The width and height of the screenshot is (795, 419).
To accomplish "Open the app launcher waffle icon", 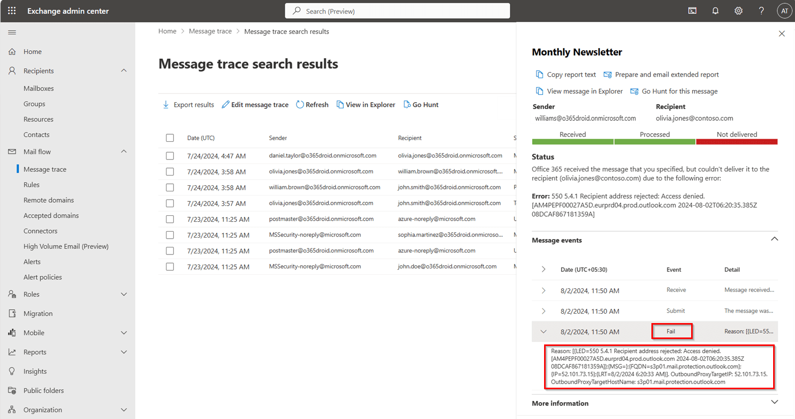I will pos(12,10).
